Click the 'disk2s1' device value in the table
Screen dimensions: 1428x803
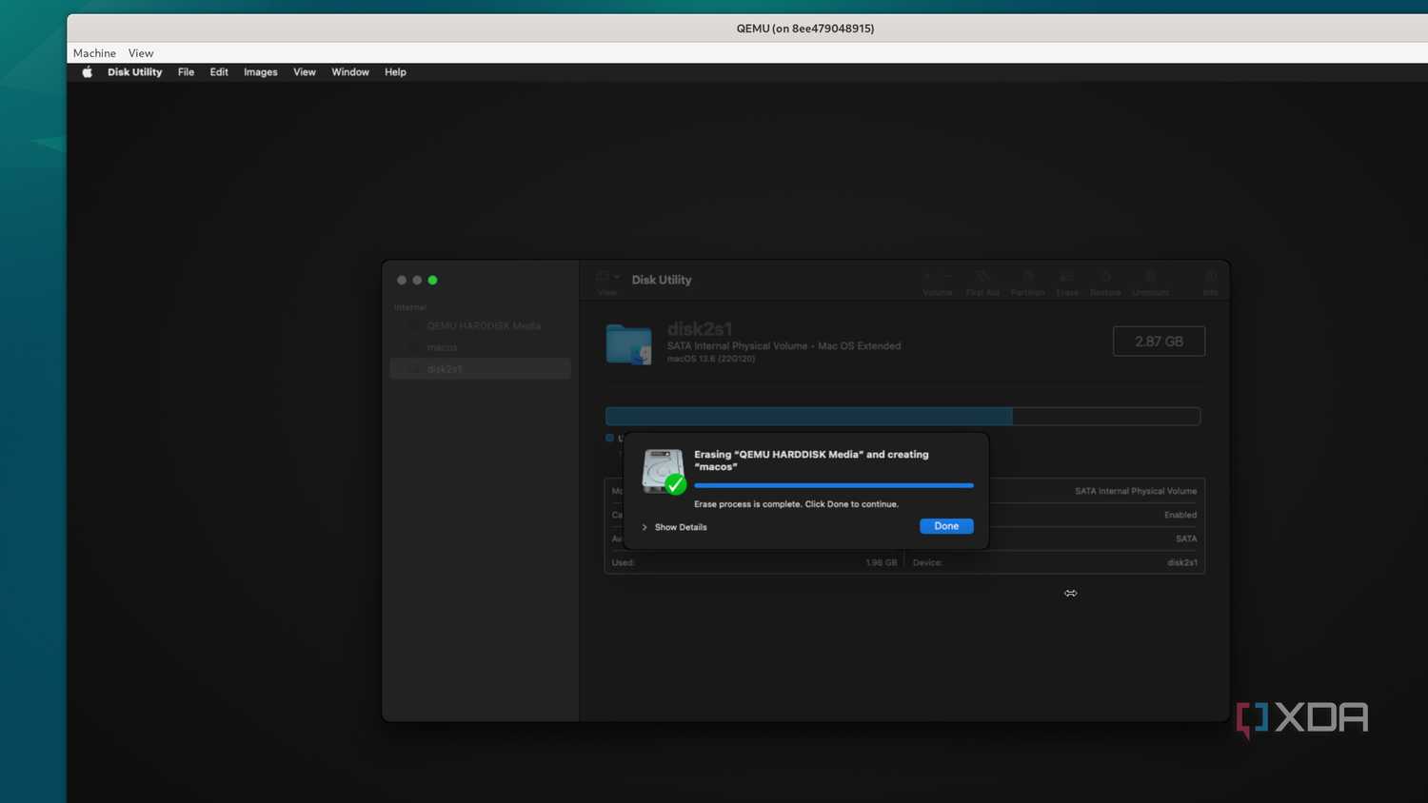[x=1182, y=562]
